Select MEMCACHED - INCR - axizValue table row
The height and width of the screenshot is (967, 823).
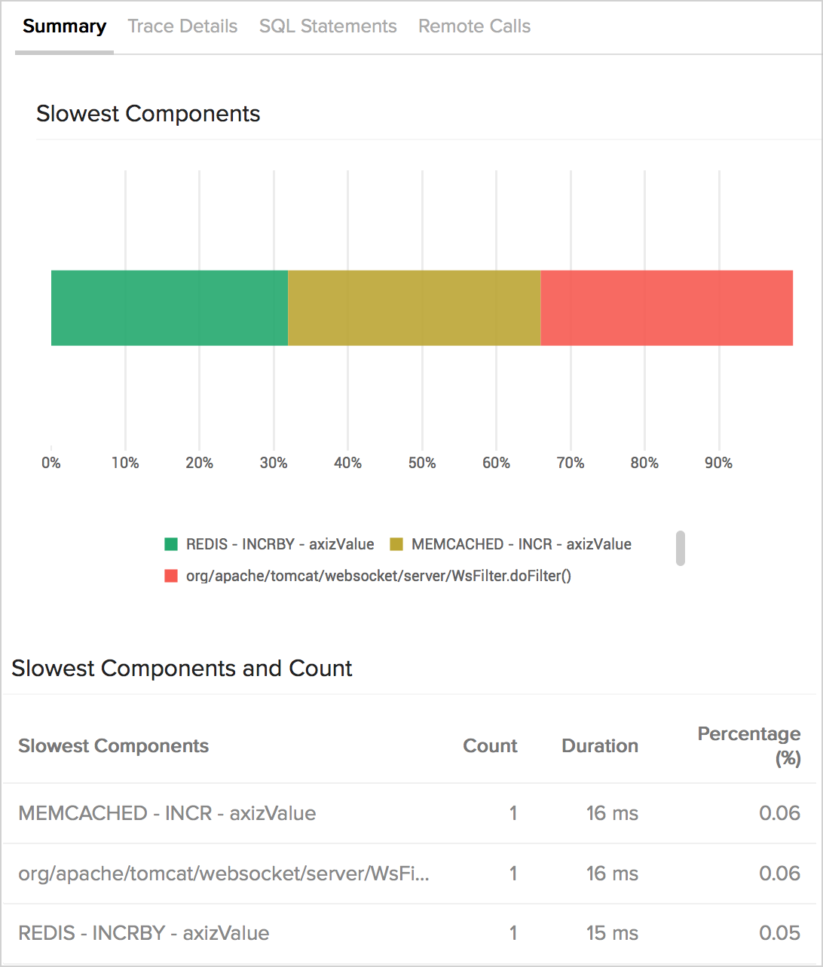click(x=409, y=813)
